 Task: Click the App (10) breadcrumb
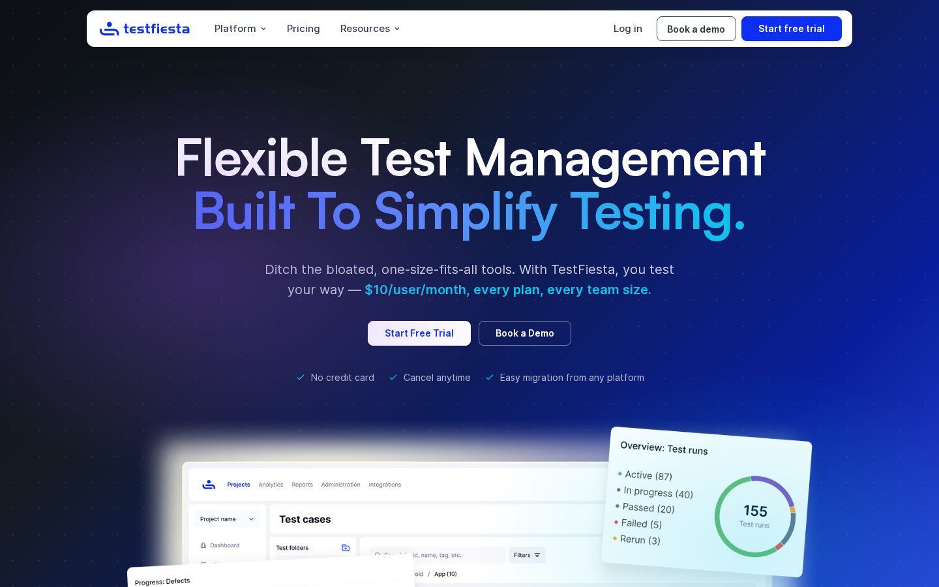click(x=445, y=574)
